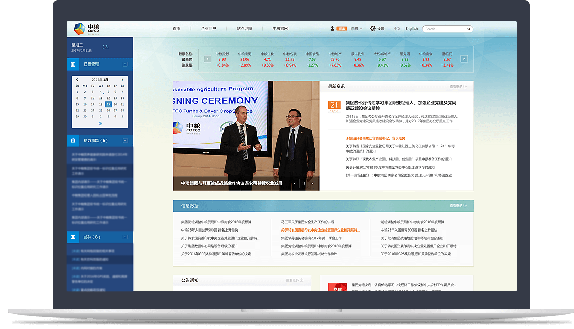The height and width of the screenshot is (329, 574).
Task: Advance calendar to next month with right arrow
Action: (x=122, y=79)
